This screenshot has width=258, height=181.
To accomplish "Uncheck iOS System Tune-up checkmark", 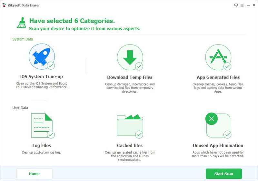I will click(x=51, y=65).
